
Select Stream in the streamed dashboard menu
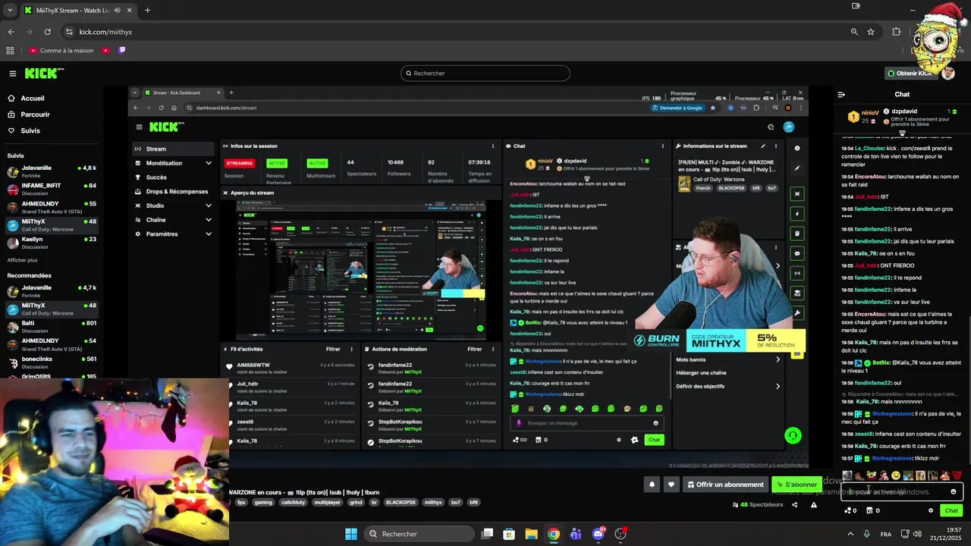point(173,149)
